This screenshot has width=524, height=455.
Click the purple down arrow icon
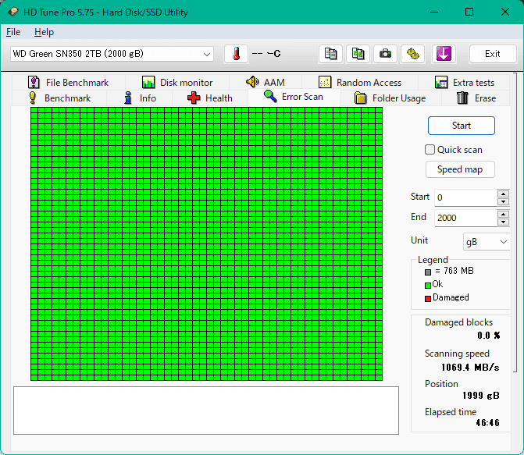[443, 54]
